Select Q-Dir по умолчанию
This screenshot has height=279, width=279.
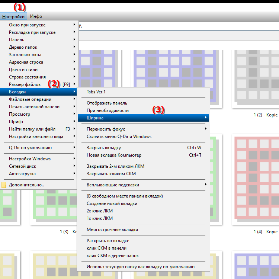point(39,148)
